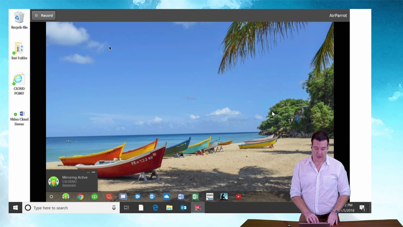The image size is (403, 227).
Task: Open YouTube in the mirrored taskbar
Action: pyautogui.click(x=238, y=197)
